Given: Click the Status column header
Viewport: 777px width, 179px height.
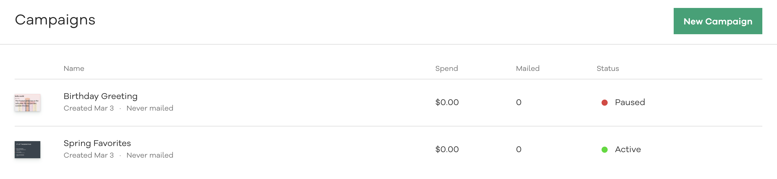Looking at the screenshot, I should (608, 68).
